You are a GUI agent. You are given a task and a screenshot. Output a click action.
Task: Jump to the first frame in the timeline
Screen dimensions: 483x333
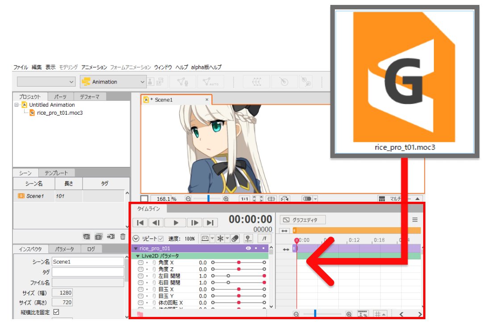140,222
